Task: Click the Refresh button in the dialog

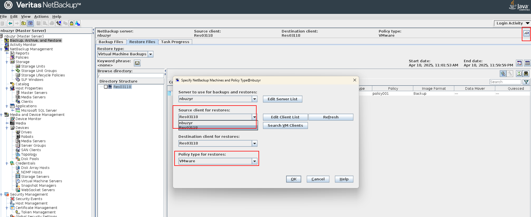Action: (x=331, y=117)
